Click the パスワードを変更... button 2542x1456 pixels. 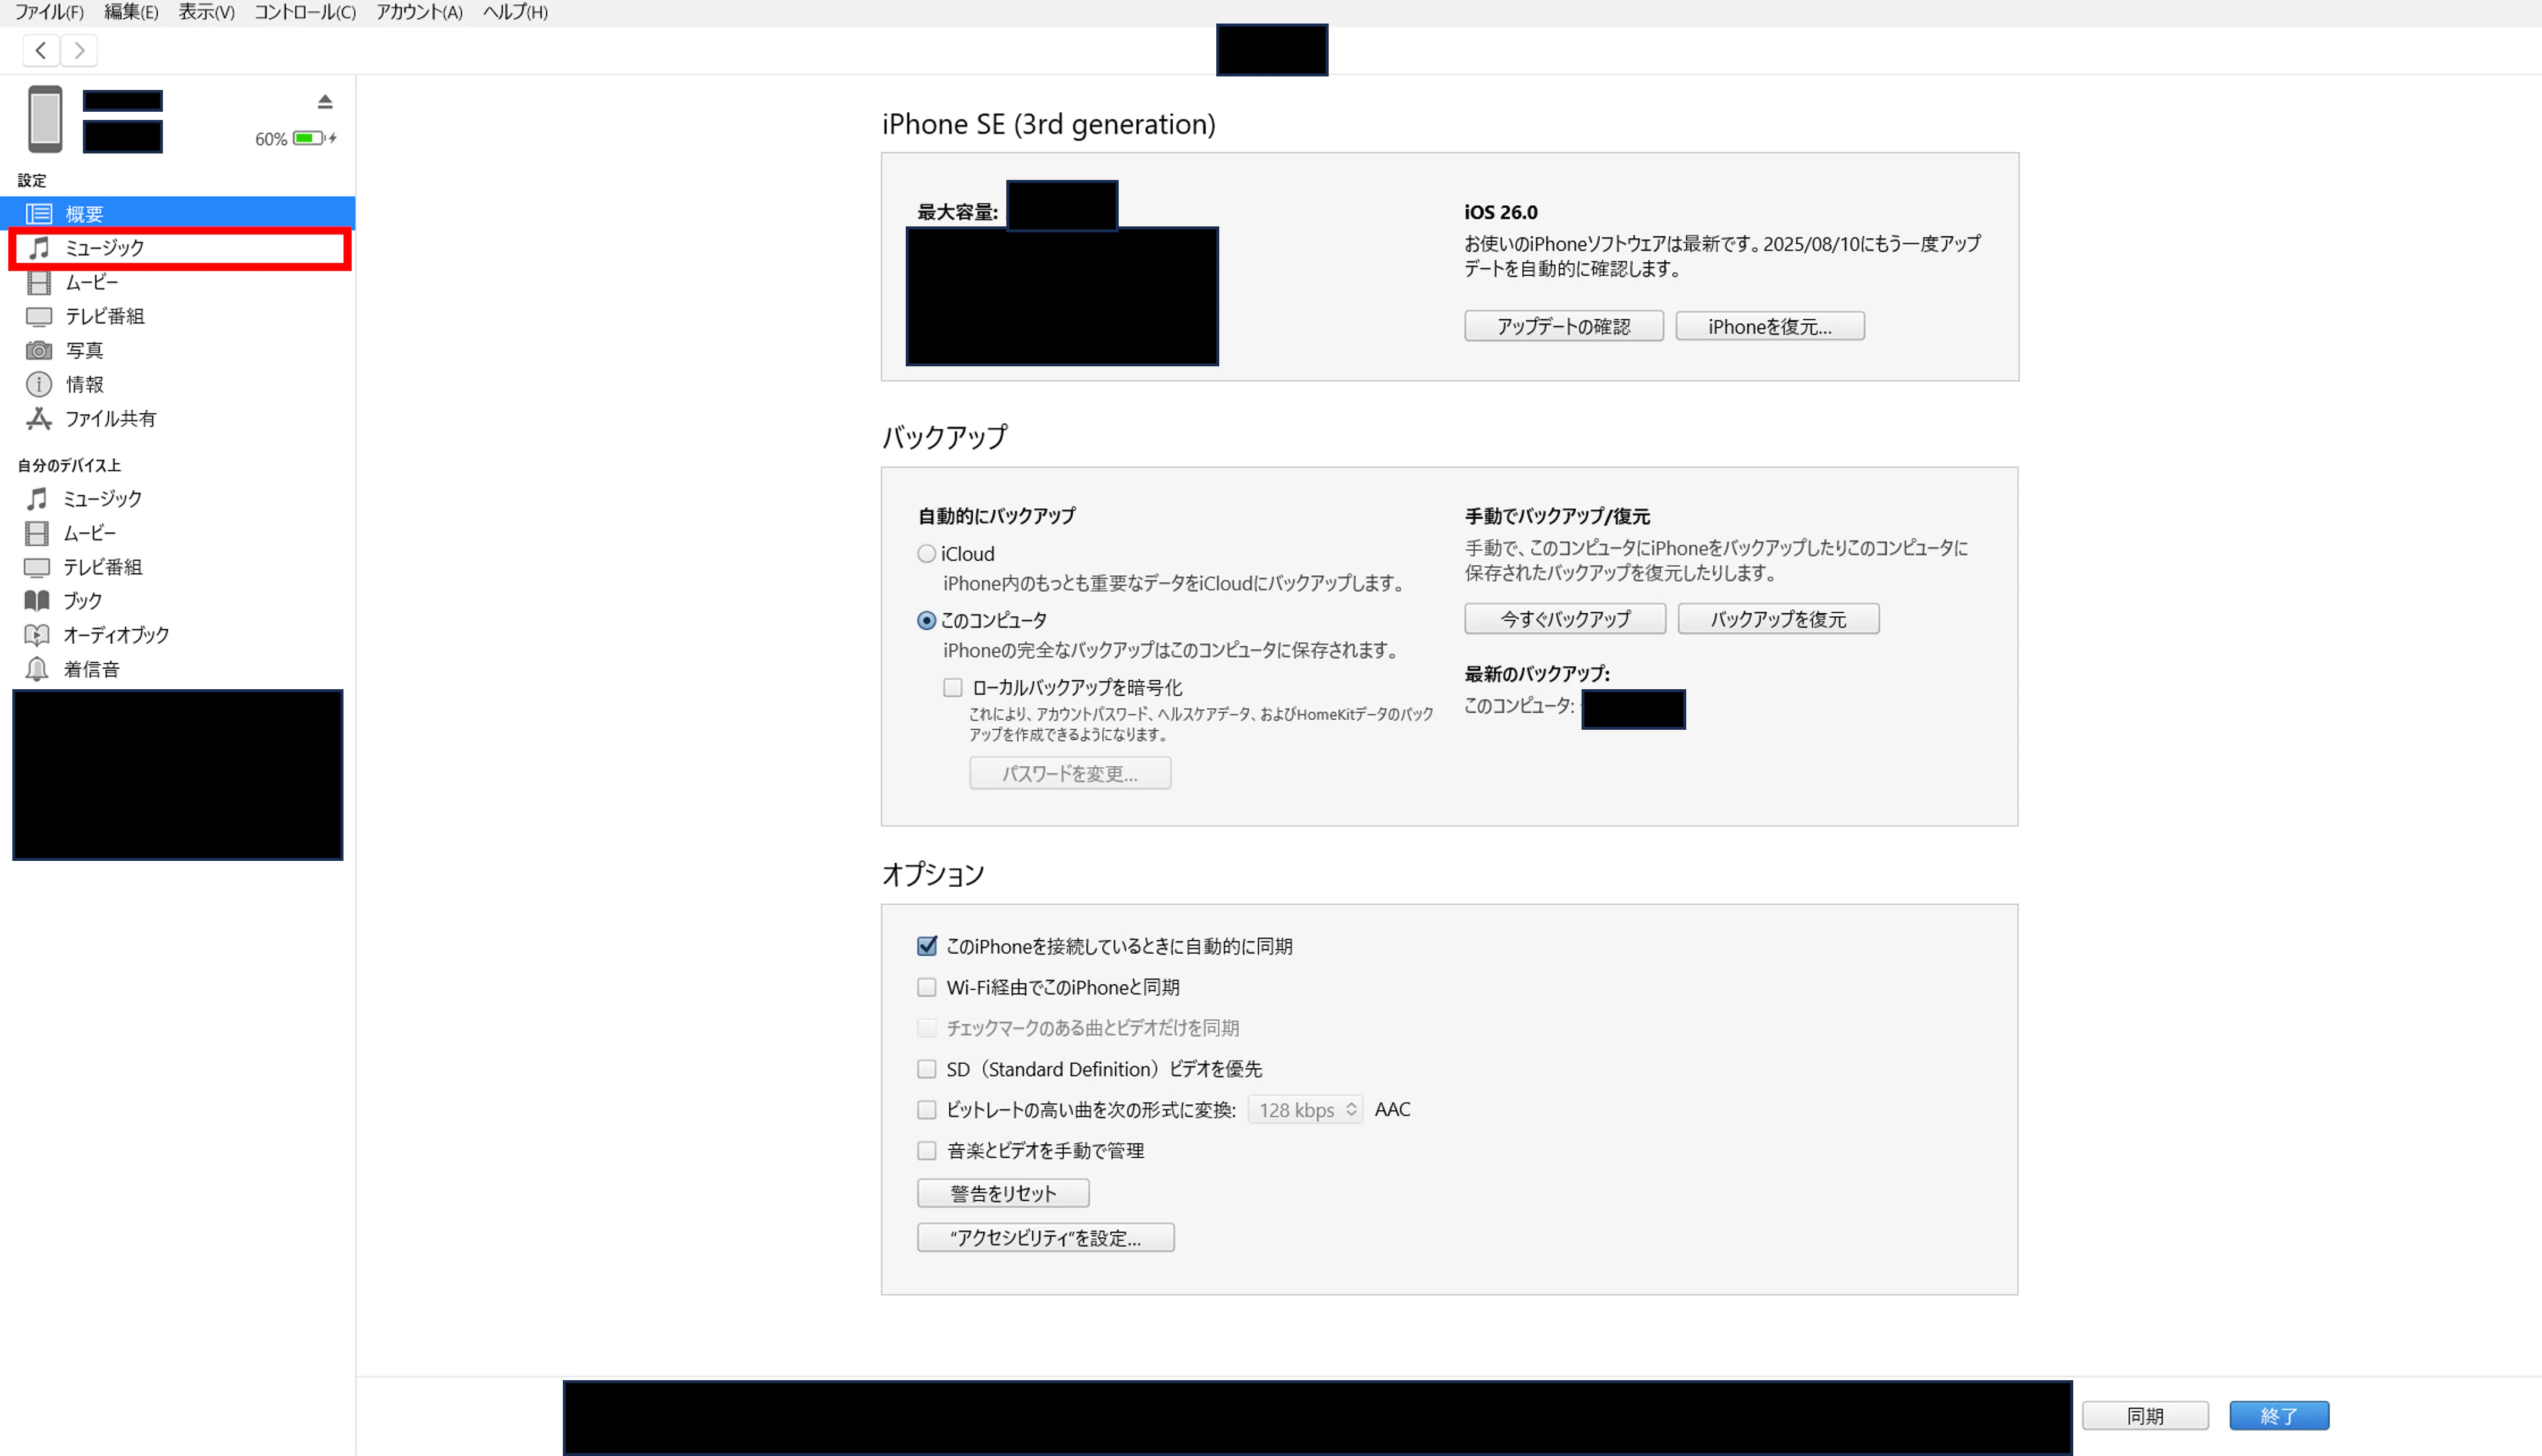1070,773
